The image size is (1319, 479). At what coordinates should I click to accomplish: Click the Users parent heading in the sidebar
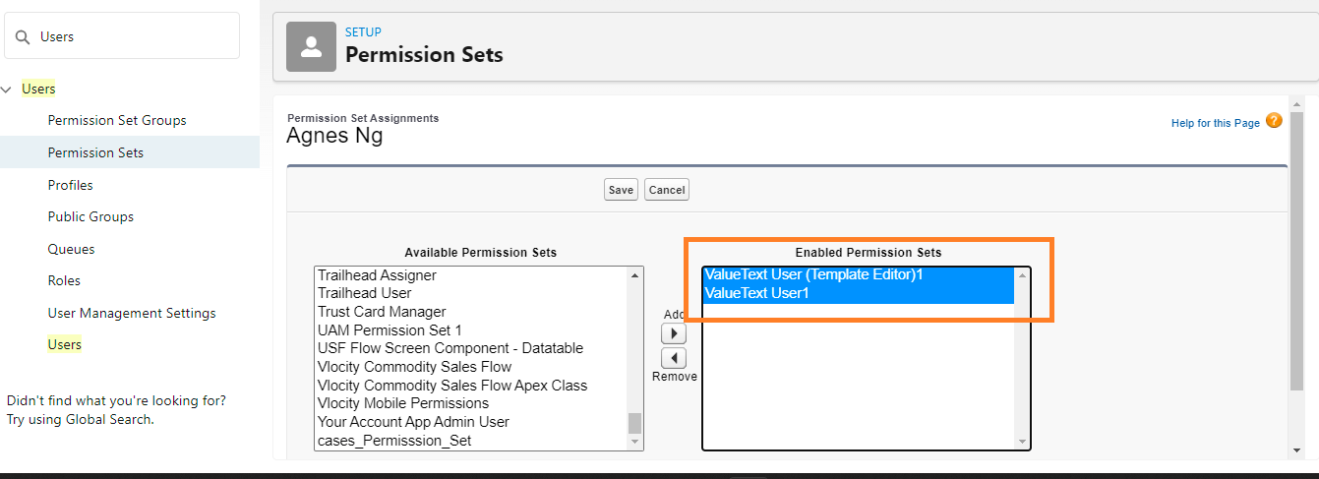[x=38, y=89]
